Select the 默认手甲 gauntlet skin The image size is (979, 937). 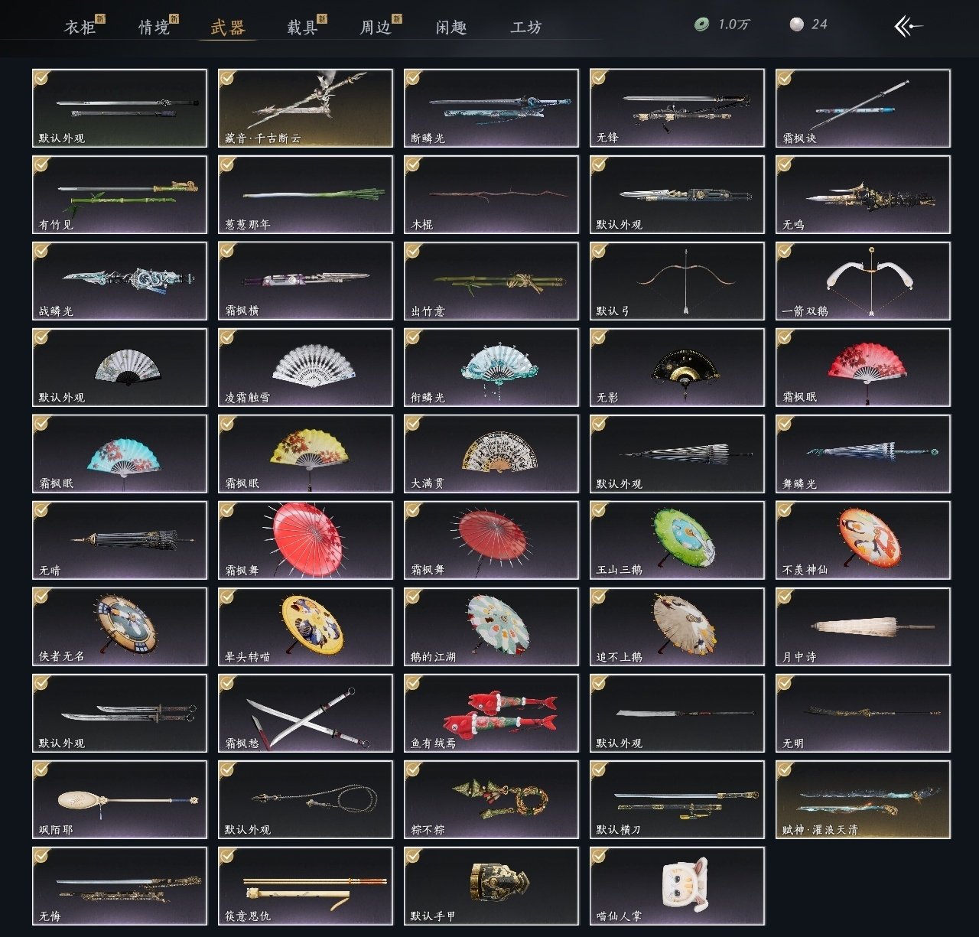pos(491,886)
